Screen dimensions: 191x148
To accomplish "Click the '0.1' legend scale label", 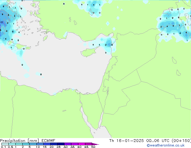I will tap(3, 147).
